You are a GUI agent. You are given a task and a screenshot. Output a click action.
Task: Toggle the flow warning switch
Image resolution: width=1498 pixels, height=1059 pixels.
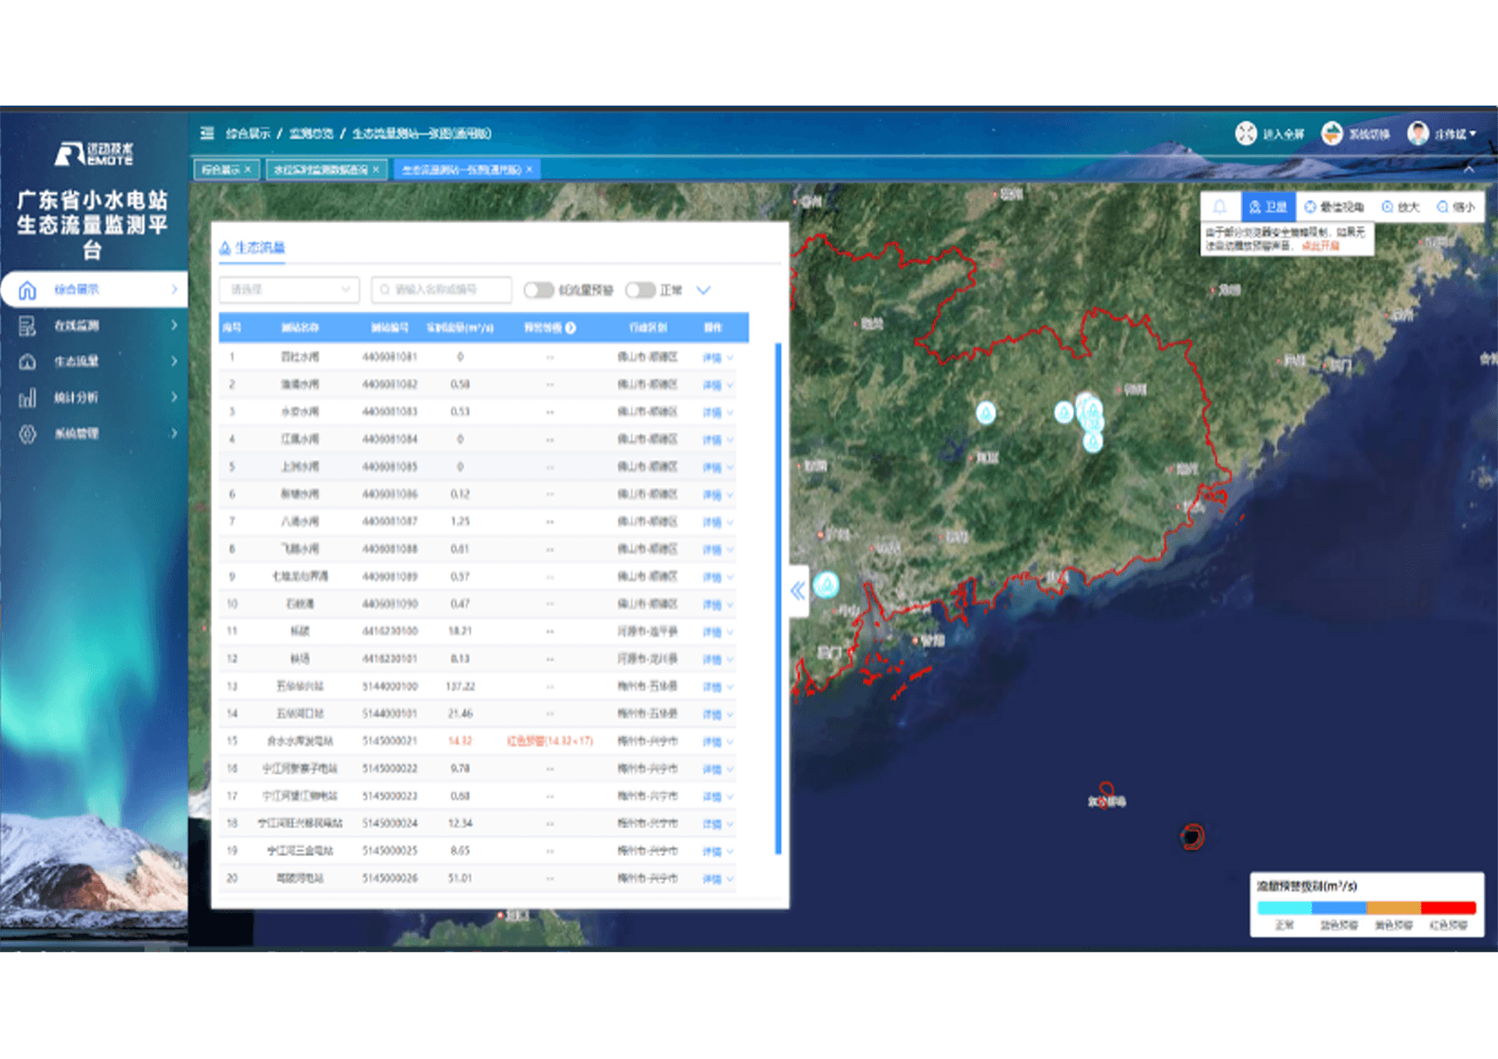tap(539, 290)
